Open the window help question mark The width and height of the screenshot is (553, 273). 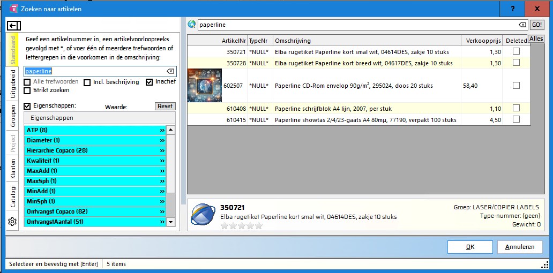click(512, 9)
